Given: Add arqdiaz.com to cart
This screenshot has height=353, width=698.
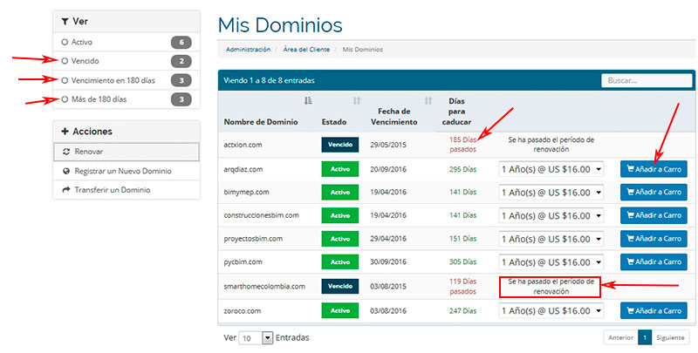Looking at the screenshot, I should pos(654,169).
